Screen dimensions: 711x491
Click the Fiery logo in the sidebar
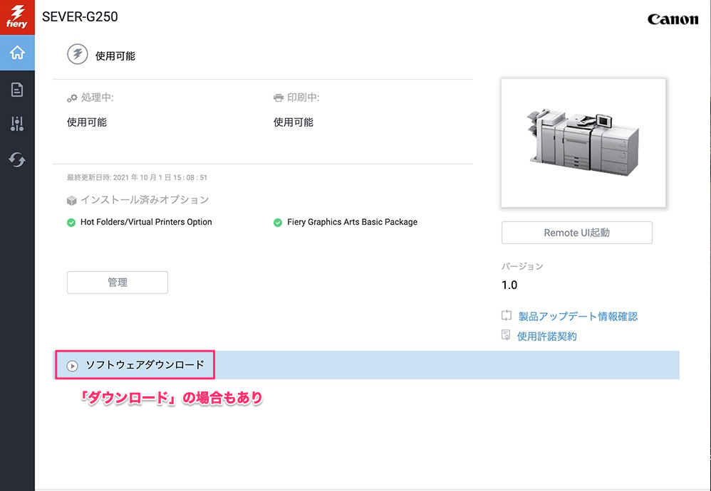17,17
